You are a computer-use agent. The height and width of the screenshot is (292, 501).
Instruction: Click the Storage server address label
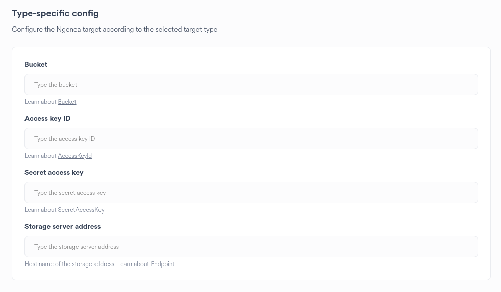coord(62,226)
